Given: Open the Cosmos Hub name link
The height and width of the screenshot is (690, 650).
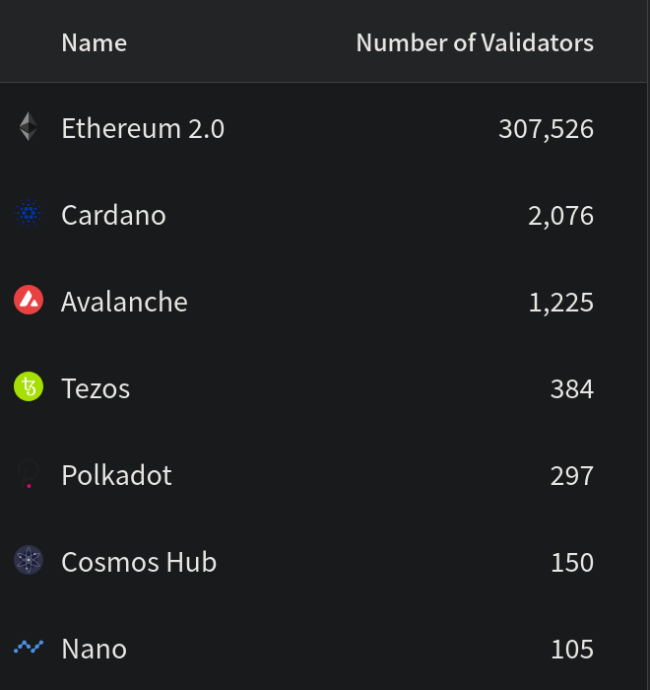Looking at the screenshot, I should (x=139, y=562).
